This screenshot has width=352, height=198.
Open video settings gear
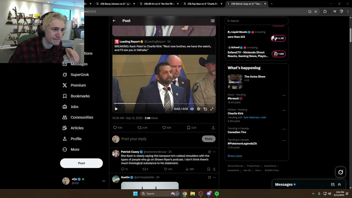199,109
